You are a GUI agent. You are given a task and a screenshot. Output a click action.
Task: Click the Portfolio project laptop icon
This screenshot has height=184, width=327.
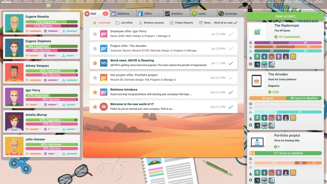pos(257,142)
